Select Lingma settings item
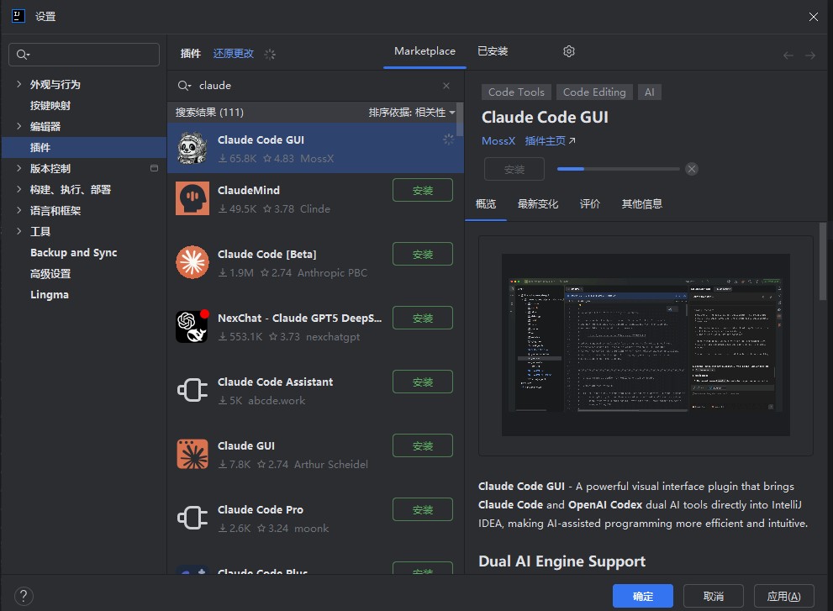Viewport: 833px width, 611px height. (x=50, y=294)
